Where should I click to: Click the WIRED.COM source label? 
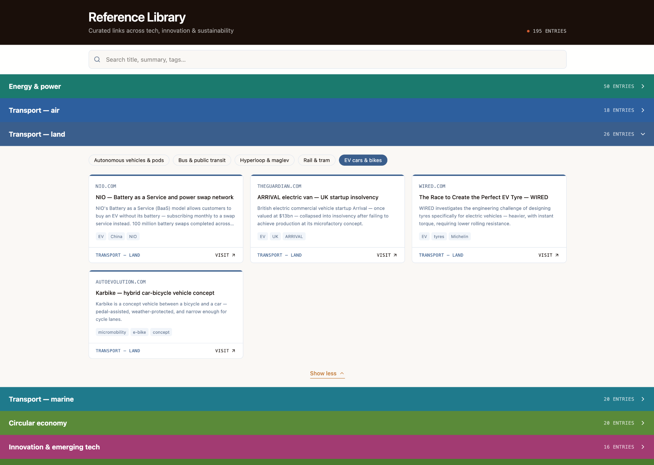(x=432, y=186)
